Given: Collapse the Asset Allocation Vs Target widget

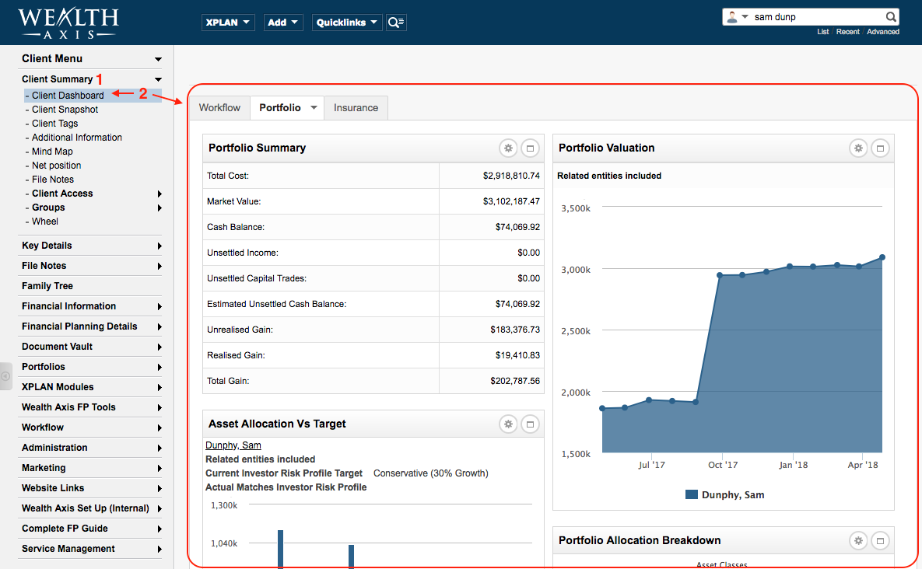Looking at the screenshot, I should (530, 424).
